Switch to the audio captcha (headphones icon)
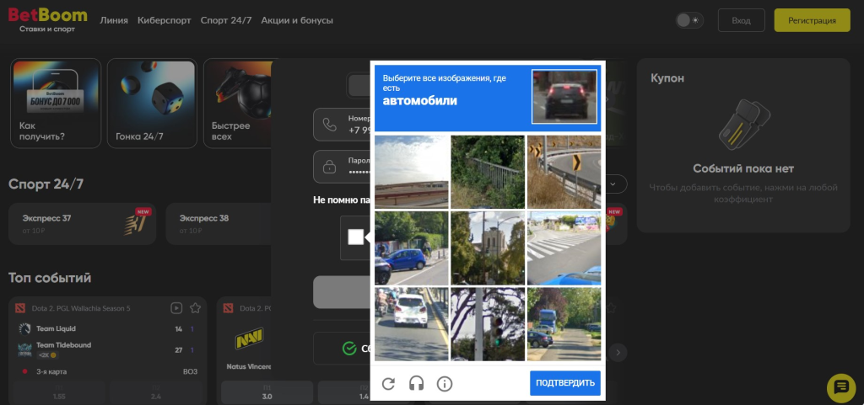 [417, 384]
